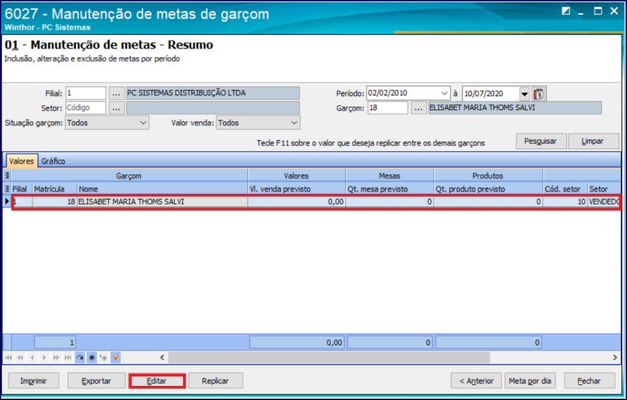Jump forward a page of records
This screenshot has width=627, height=400.
point(56,358)
